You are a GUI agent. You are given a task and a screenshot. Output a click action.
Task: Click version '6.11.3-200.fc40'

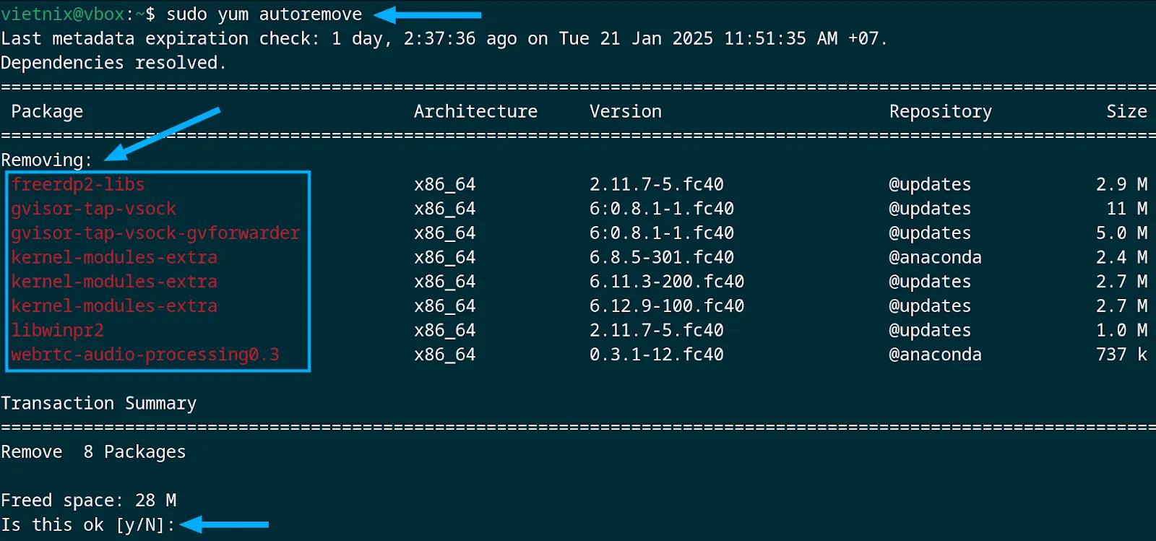pos(667,282)
